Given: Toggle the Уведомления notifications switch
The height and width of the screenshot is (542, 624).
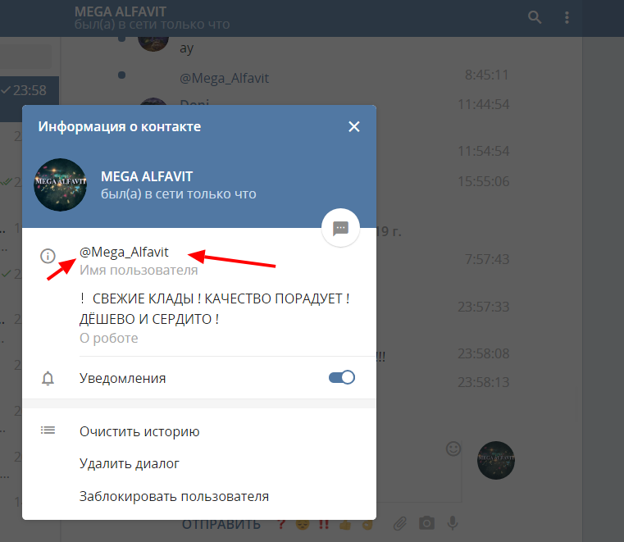Looking at the screenshot, I should (x=341, y=377).
